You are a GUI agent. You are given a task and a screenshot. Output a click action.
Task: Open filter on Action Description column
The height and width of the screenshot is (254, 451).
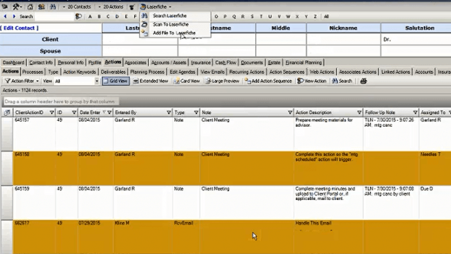tap(360, 113)
